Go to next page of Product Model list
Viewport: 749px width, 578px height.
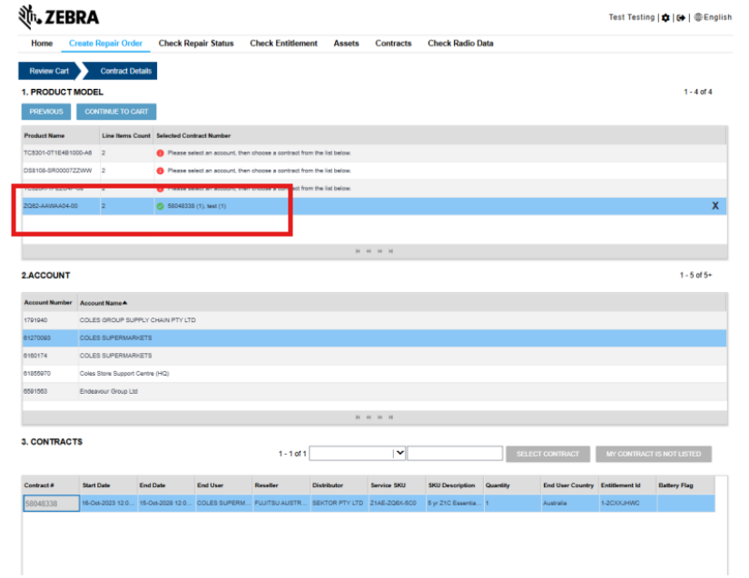point(379,251)
